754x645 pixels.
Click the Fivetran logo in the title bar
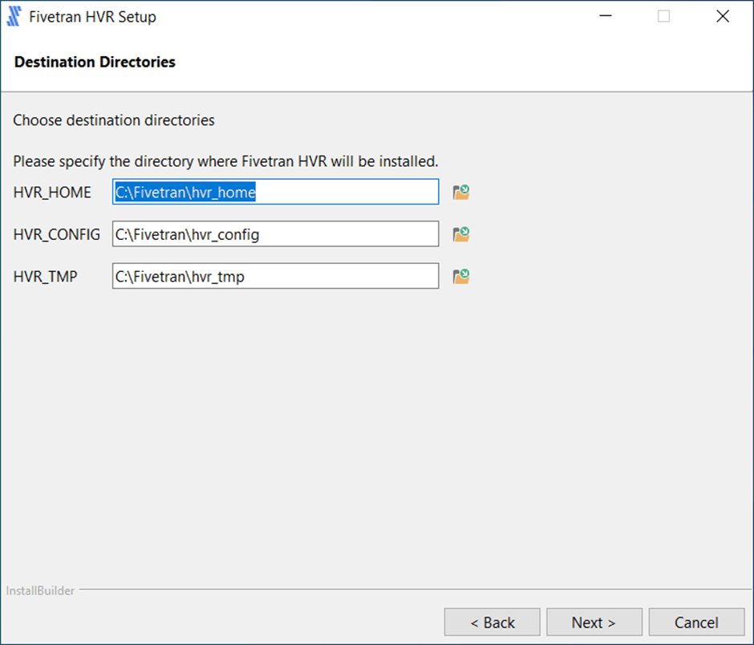tap(14, 17)
